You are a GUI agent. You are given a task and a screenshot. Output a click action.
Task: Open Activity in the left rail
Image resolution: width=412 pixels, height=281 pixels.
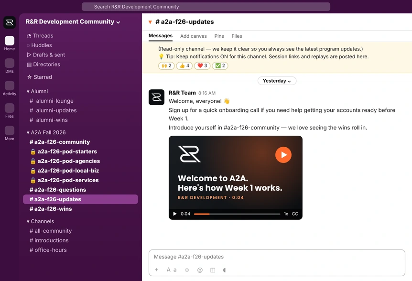coord(10,88)
